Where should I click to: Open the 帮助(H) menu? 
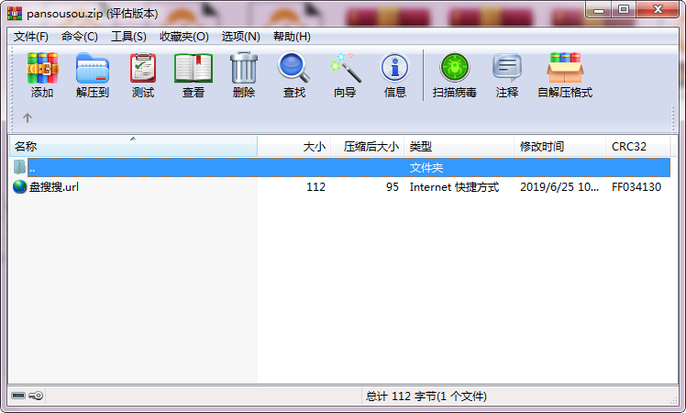292,37
